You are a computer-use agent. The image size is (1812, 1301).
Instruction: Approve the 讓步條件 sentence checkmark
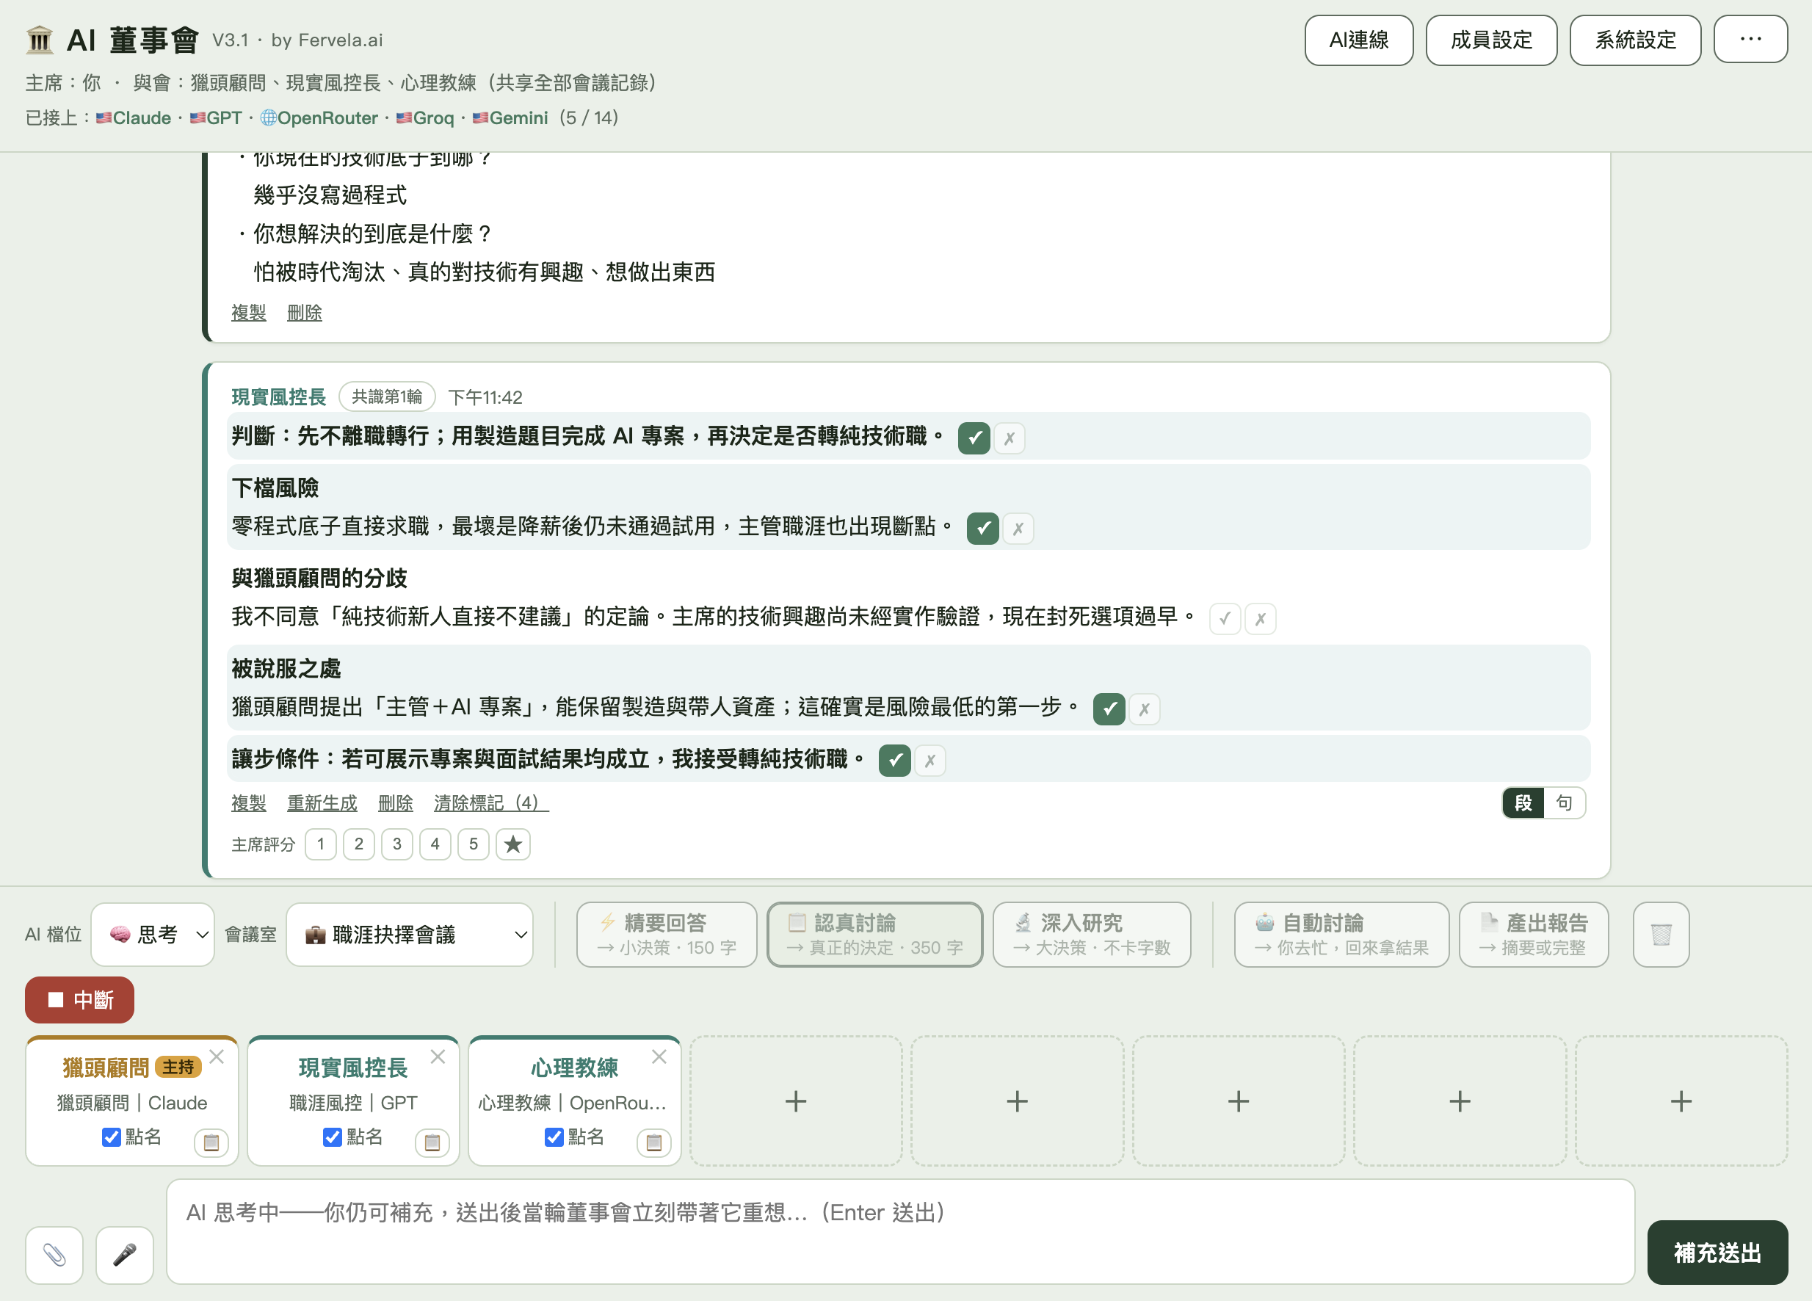[x=895, y=760]
